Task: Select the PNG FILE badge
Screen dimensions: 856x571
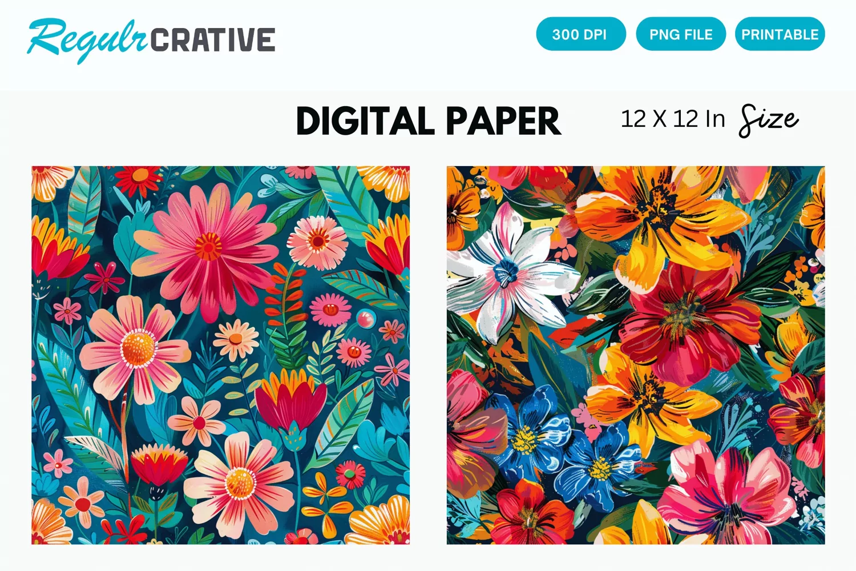Action: (x=681, y=34)
